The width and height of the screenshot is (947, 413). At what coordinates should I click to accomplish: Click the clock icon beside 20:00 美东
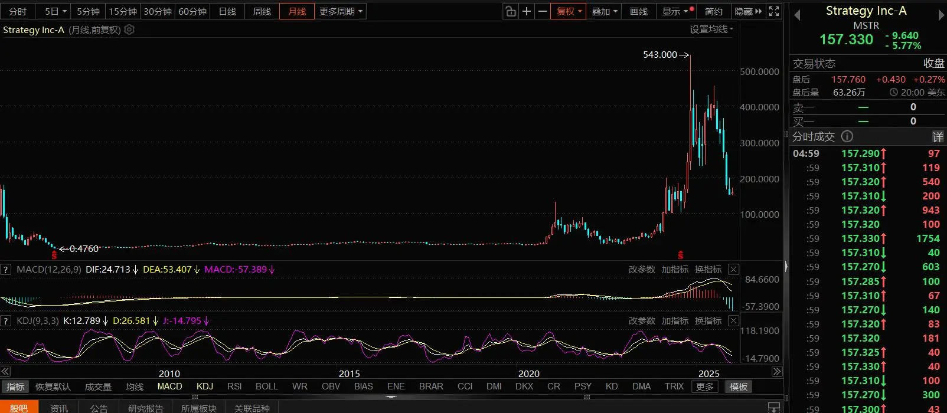(894, 93)
